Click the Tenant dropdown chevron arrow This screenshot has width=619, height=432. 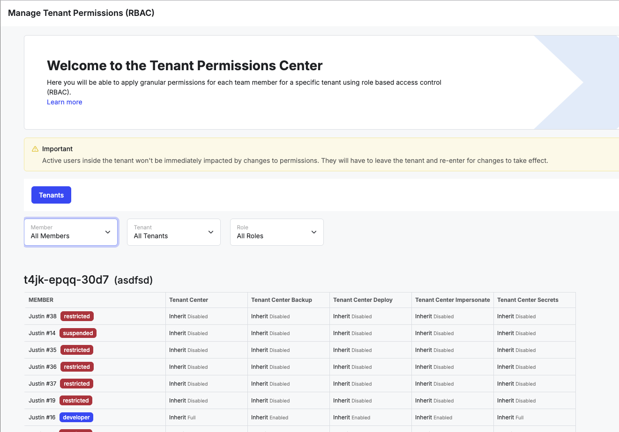(211, 232)
